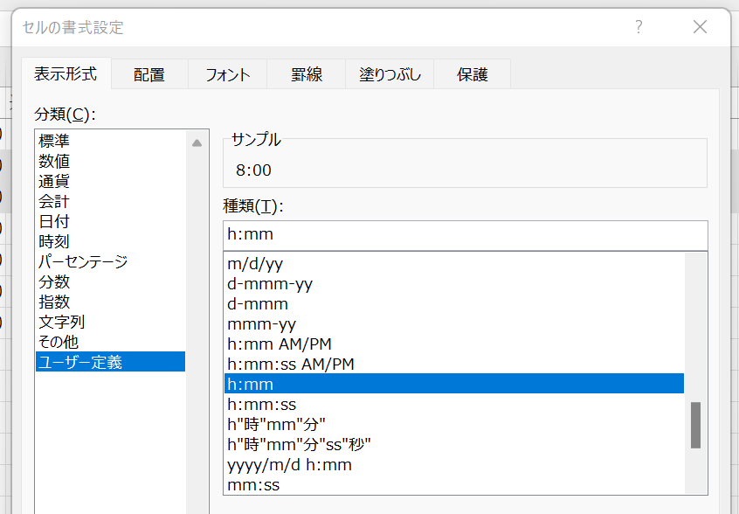Click the 種類 format code input field
Image resolution: width=739 pixels, height=514 pixels.
(464, 236)
